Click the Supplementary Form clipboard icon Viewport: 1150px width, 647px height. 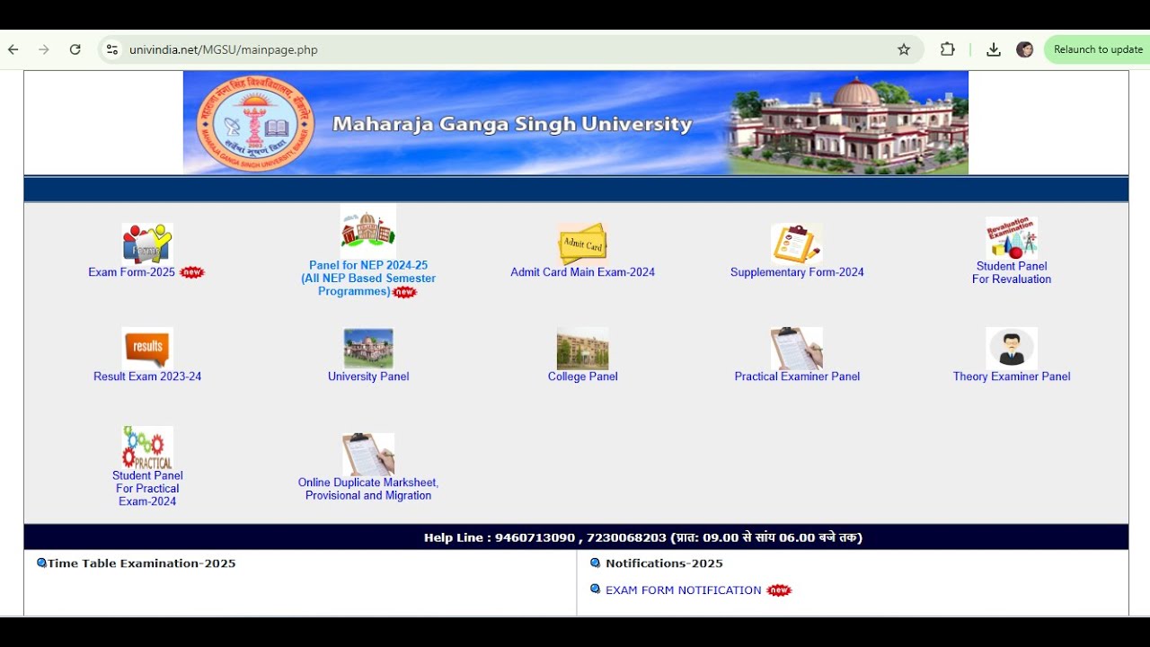[x=796, y=244]
